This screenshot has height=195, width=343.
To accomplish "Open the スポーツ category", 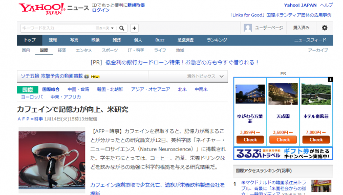I will [x=110, y=50].
